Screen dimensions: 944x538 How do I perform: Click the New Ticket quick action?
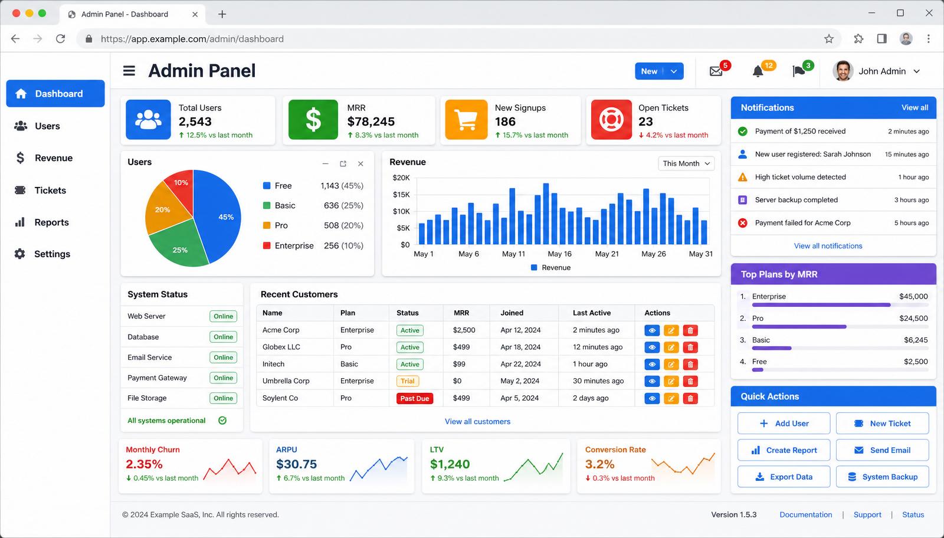[882, 424]
